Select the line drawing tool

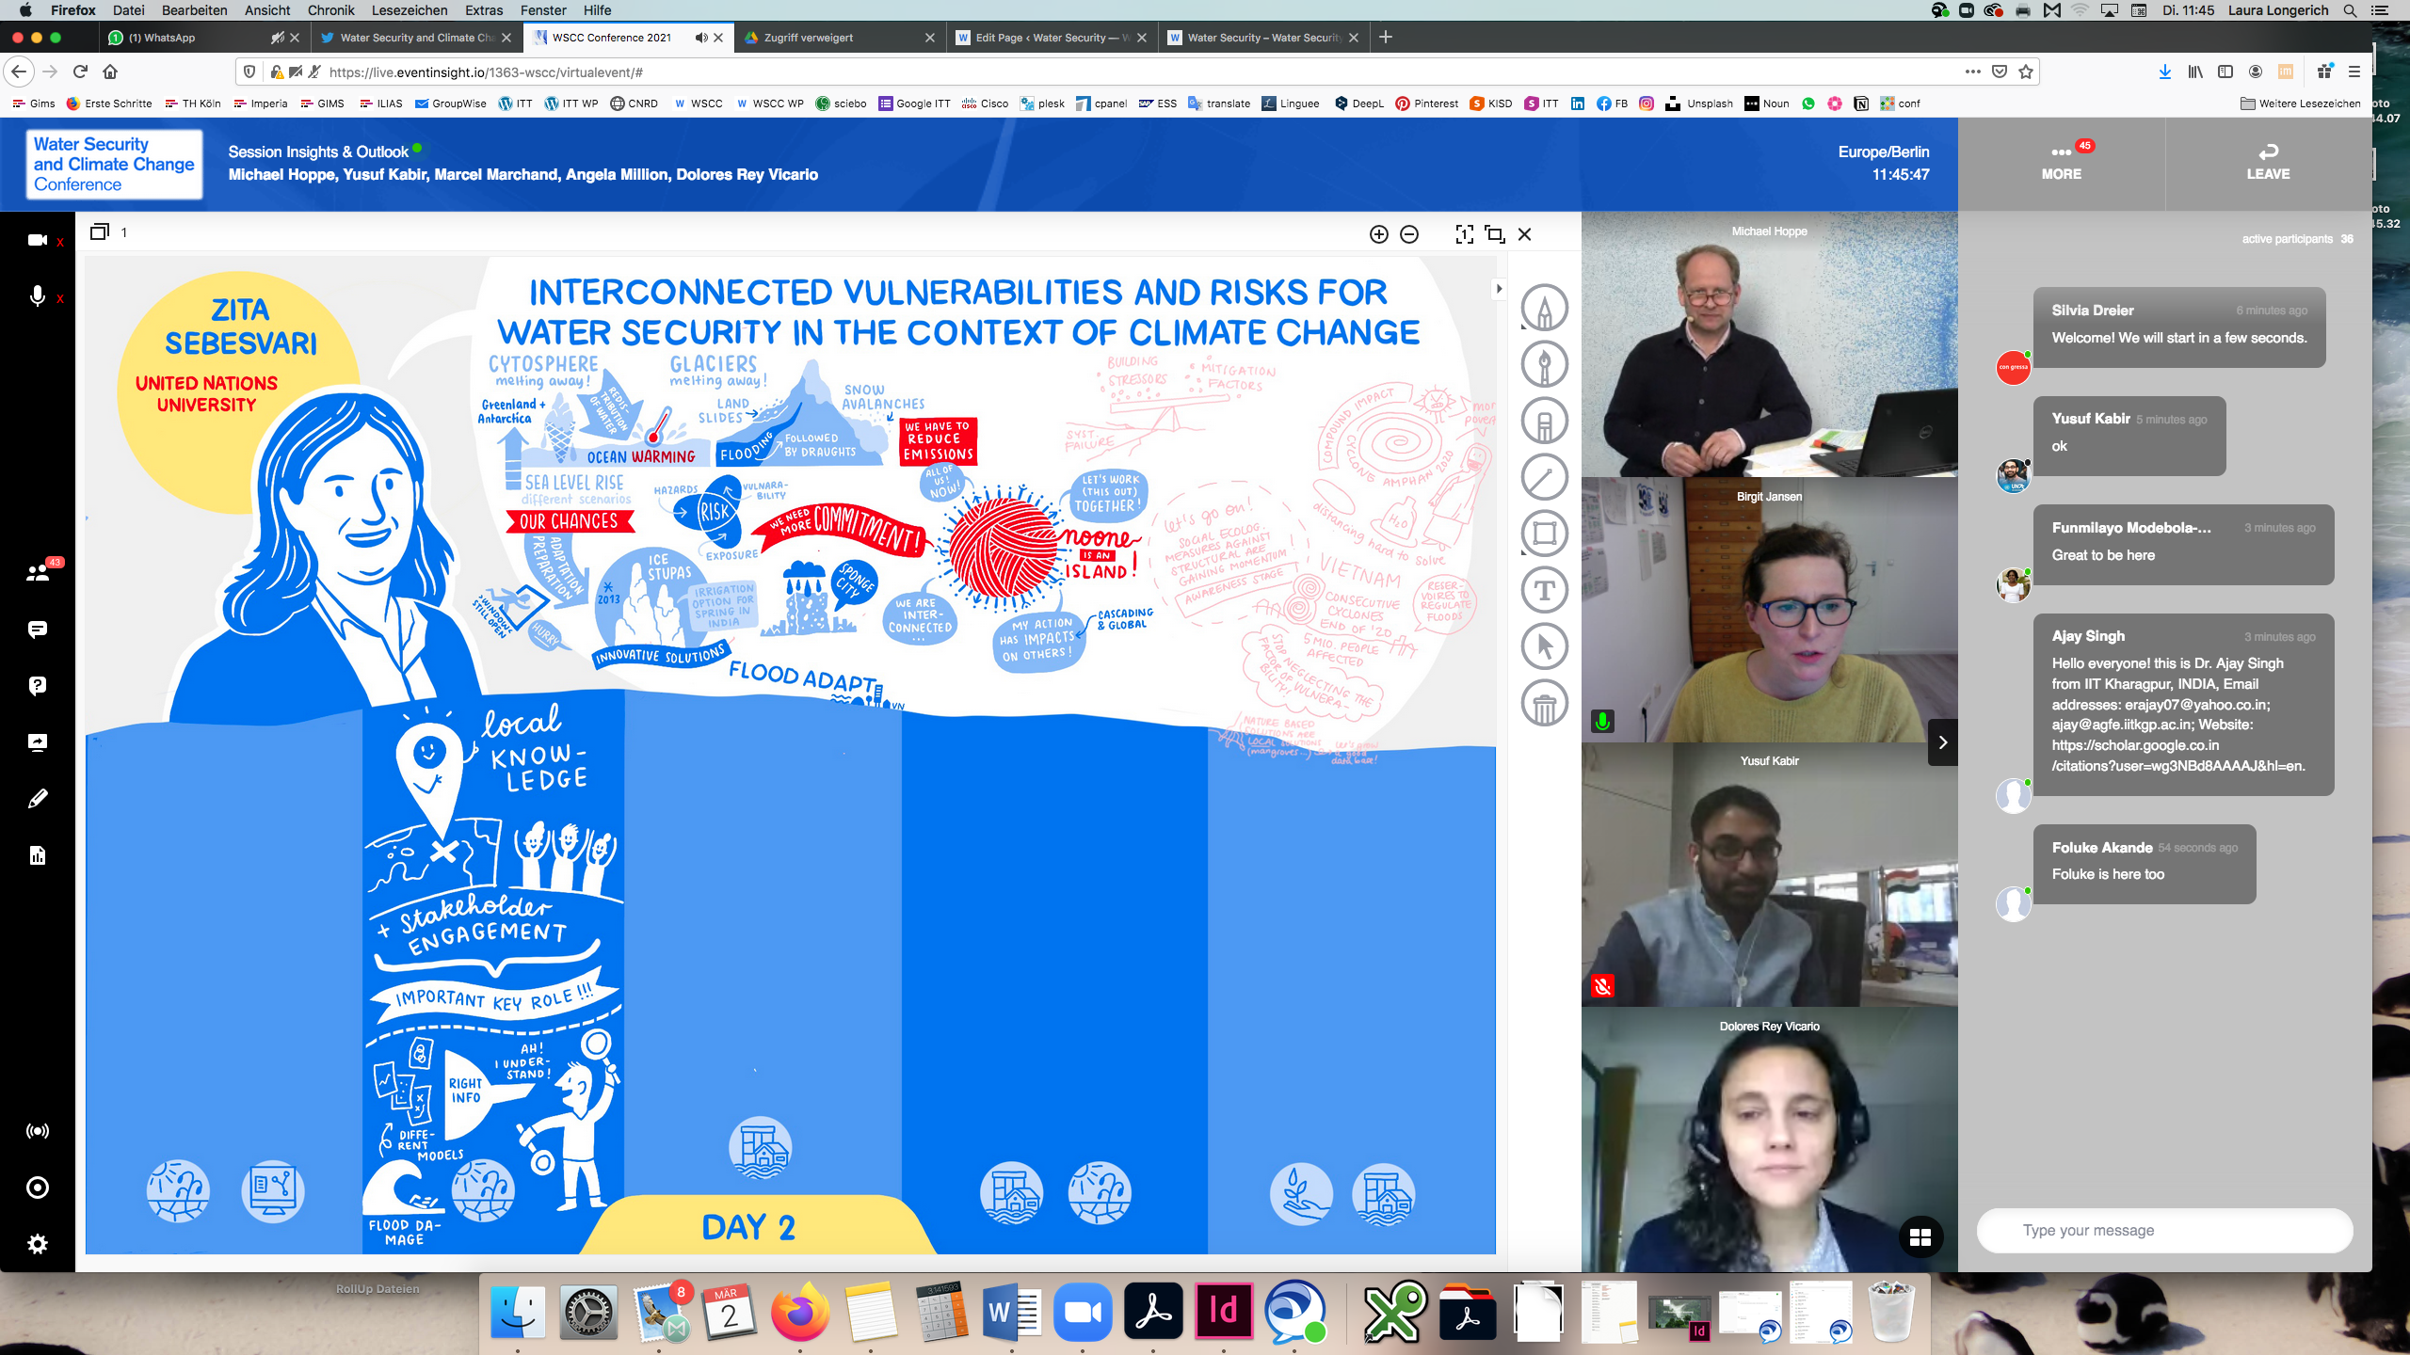(1544, 477)
